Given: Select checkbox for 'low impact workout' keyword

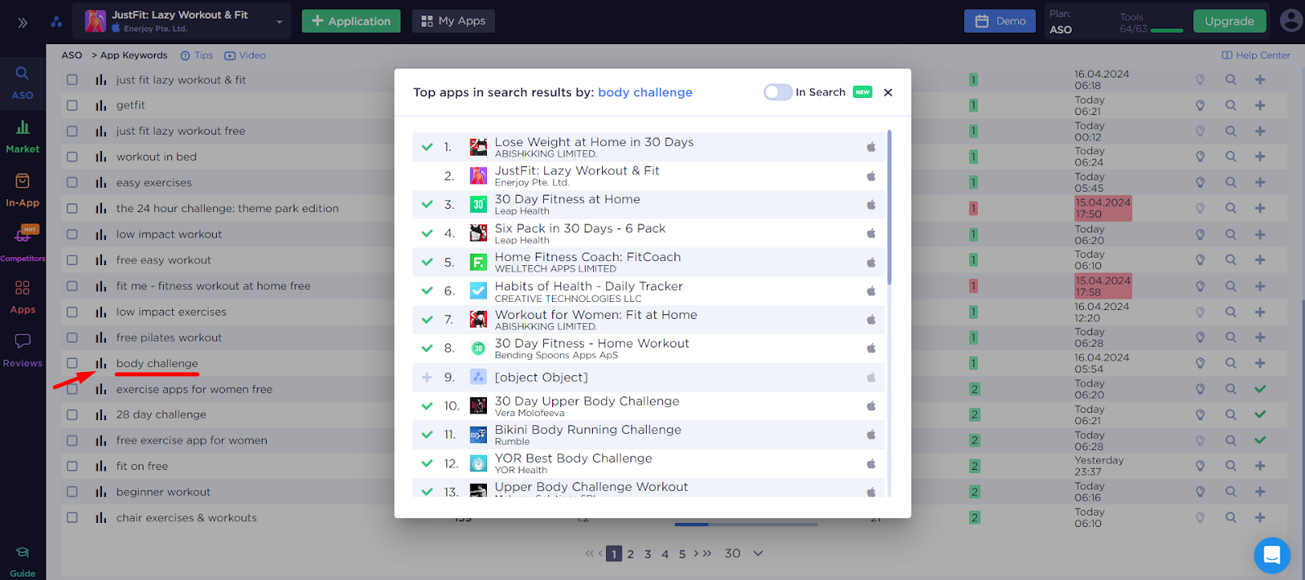Looking at the screenshot, I should point(73,234).
